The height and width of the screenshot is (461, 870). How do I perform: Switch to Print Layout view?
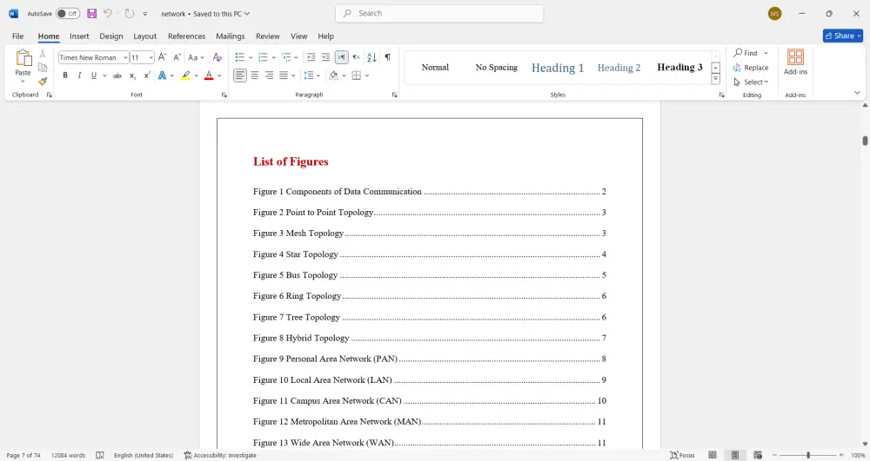pyautogui.click(x=735, y=455)
